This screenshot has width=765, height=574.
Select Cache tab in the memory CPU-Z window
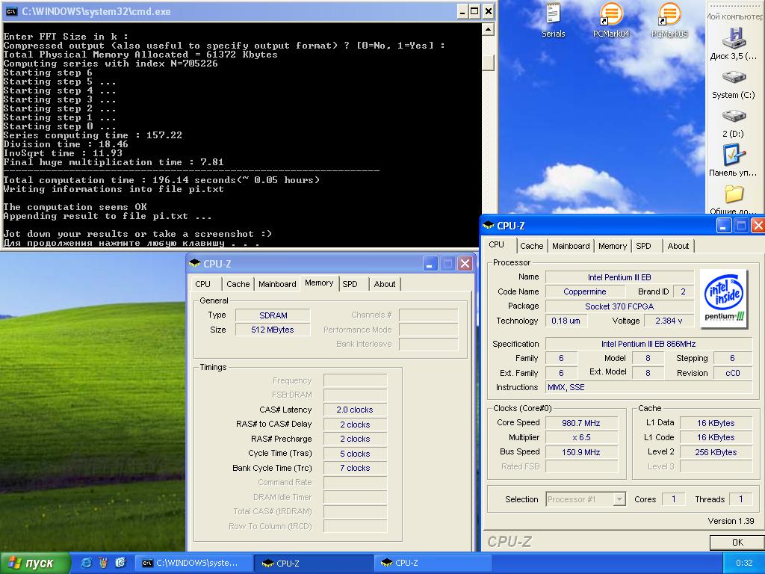(238, 284)
